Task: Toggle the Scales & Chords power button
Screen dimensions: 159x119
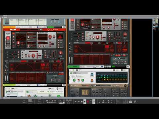Action: (7, 92)
